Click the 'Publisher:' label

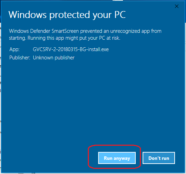pos(20,58)
